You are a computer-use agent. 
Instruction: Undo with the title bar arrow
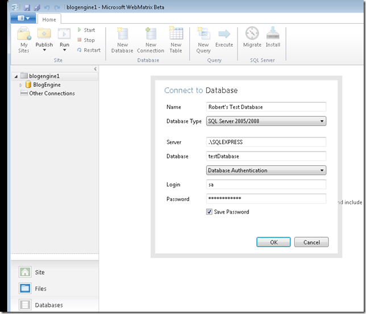coord(47,7)
